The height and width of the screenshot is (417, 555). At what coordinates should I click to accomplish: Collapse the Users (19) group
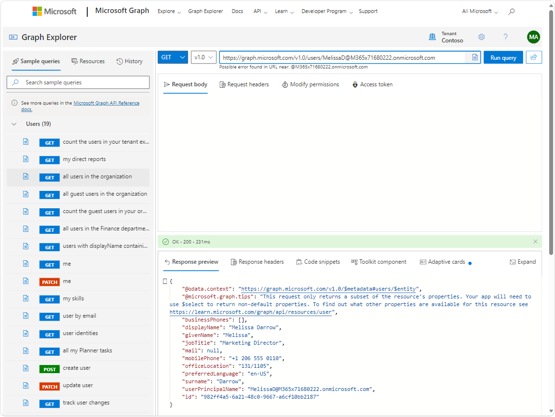pyautogui.click(x=14, y=124)
